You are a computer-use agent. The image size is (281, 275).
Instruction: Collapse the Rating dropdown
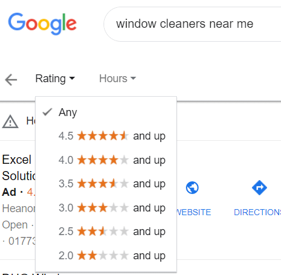55,79
